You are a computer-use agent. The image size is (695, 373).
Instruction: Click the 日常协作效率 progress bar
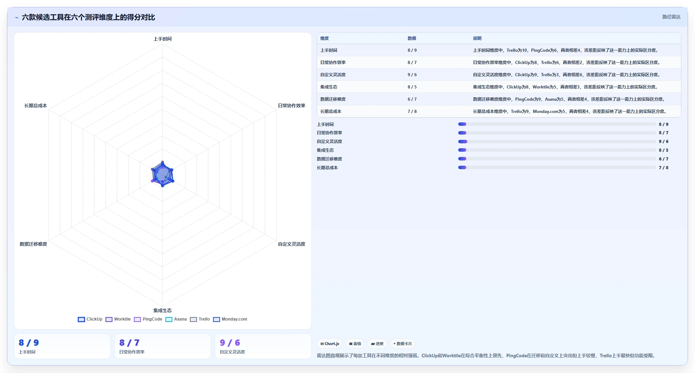557,133
